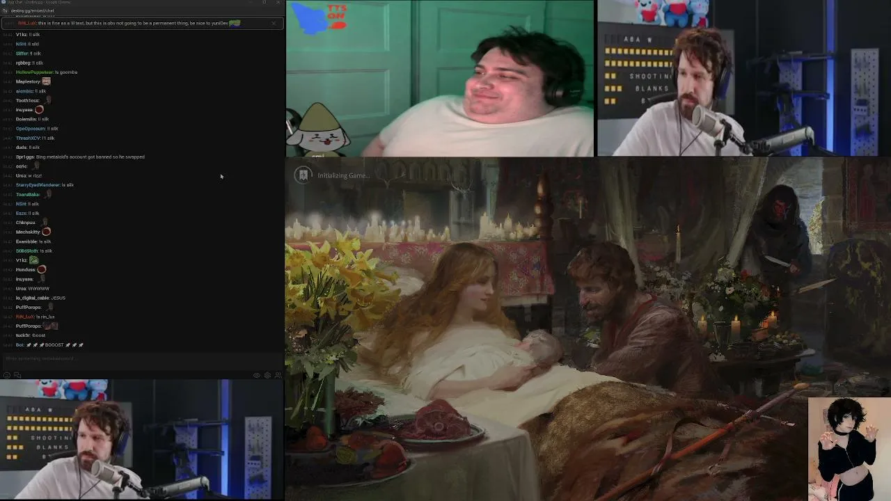
Task: Toggle the eye icon in chat footer
Action: click(x=256, y=375)
